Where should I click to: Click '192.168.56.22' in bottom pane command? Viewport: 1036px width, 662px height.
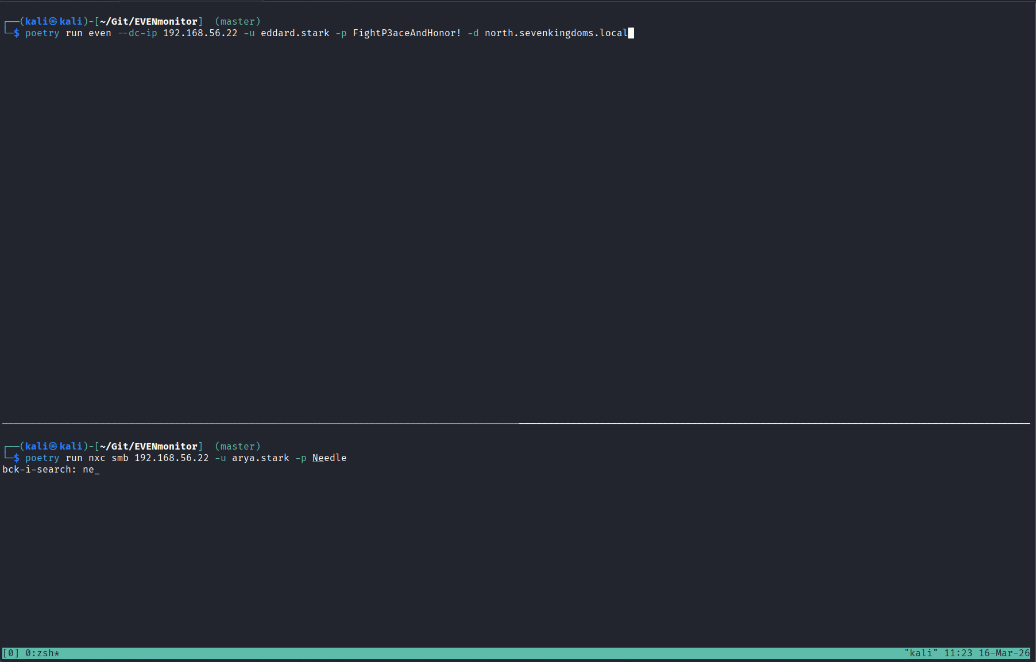coord(172,458)
